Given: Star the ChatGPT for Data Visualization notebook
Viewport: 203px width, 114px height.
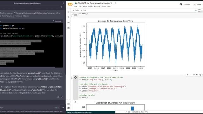Looking at the screenshot, I should 115,3.
